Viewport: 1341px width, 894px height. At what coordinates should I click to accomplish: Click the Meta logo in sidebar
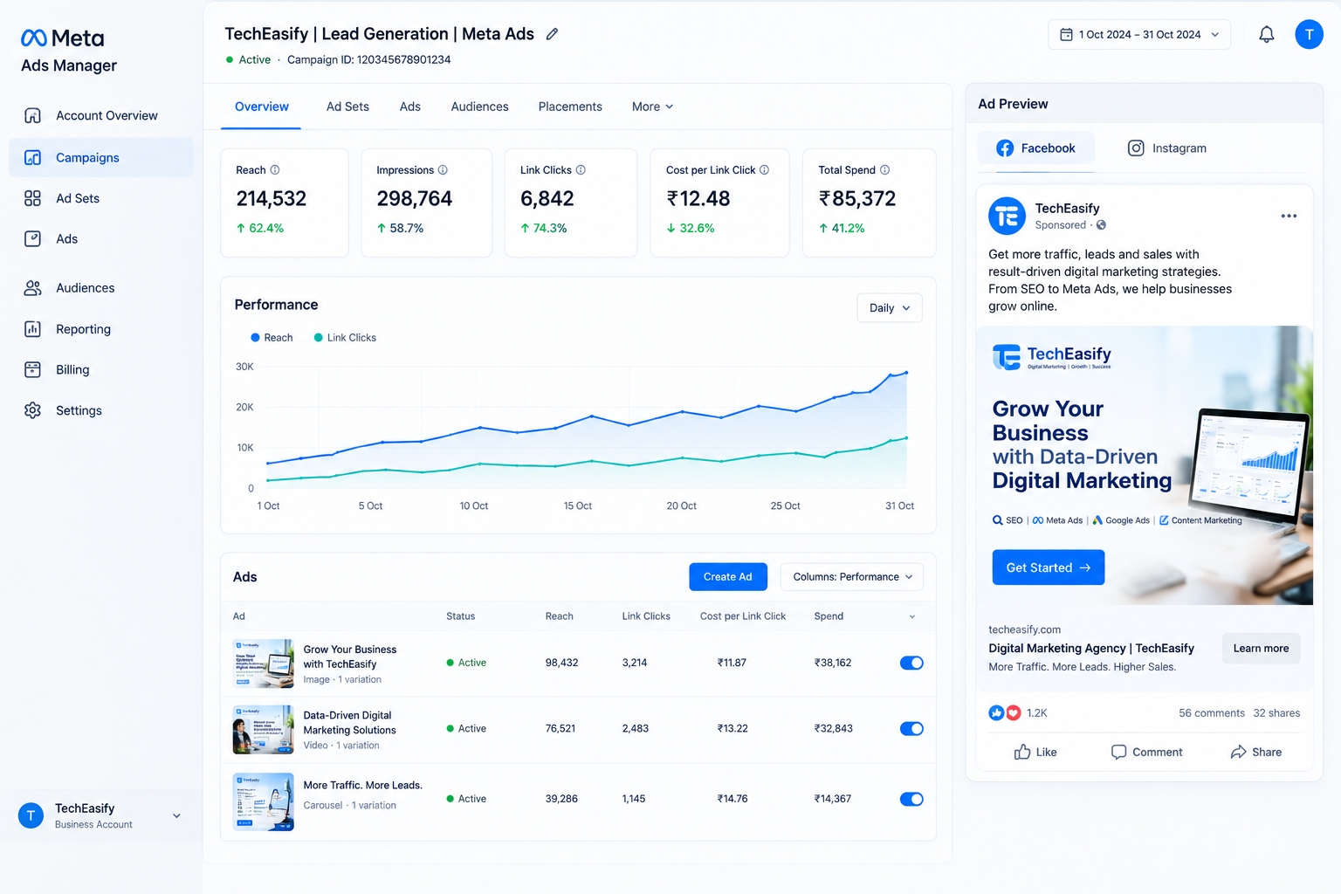point(62,38)
